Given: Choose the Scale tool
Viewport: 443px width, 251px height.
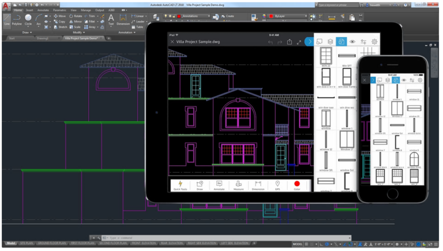Looking at the screenshot, I should (75, 27).
